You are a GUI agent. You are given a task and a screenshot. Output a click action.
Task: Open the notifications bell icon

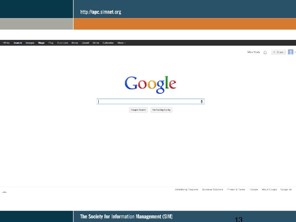[265, 52]
